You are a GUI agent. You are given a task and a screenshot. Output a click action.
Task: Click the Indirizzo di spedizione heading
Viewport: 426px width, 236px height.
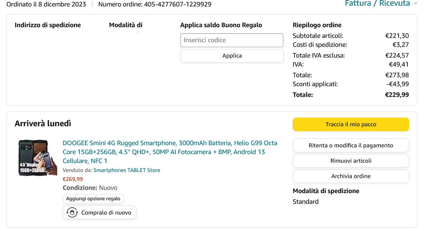coord(48,25)
